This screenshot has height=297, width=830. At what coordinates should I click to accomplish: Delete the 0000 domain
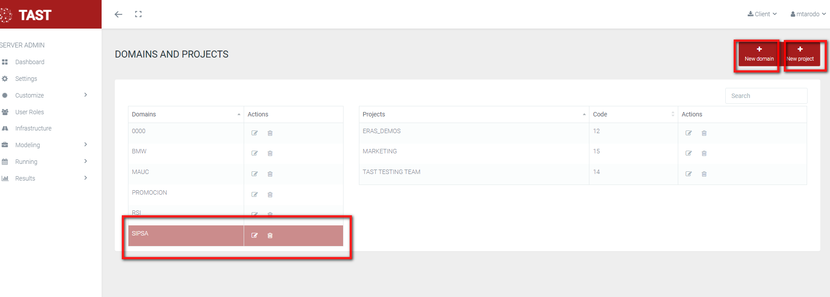pyautogui.click(x=270, y=133)
